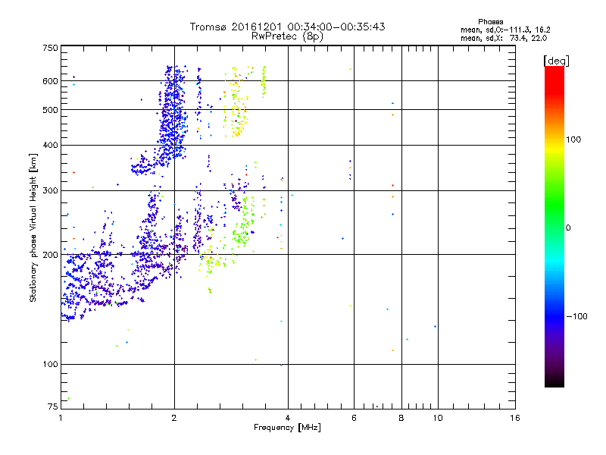This screenshot has height=455, width=606.
Task: Click the y-axis '75' tick label
Action: pyautogui.click(x=53, y=406)
